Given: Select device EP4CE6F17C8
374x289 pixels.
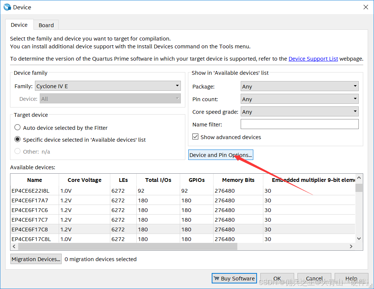Looking at the screenshot, I should [x=30, y=229].
